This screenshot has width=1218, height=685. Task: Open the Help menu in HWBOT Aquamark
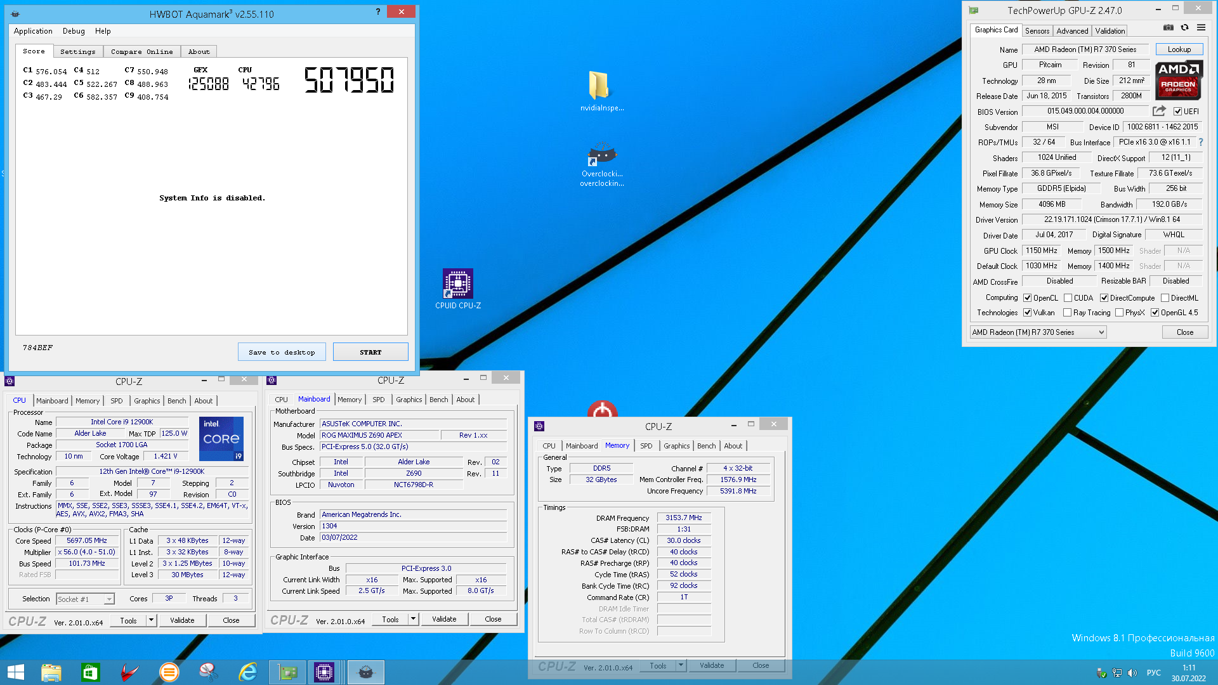pyautogui.click(x=103, y=31)
